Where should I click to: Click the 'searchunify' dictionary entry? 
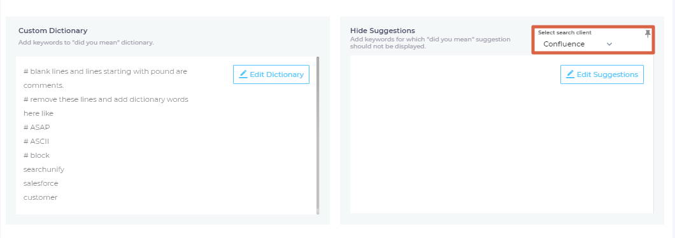tap(44, 169)
